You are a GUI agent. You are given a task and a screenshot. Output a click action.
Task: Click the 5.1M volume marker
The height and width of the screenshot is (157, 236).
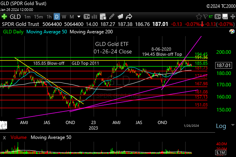[221, 153]
